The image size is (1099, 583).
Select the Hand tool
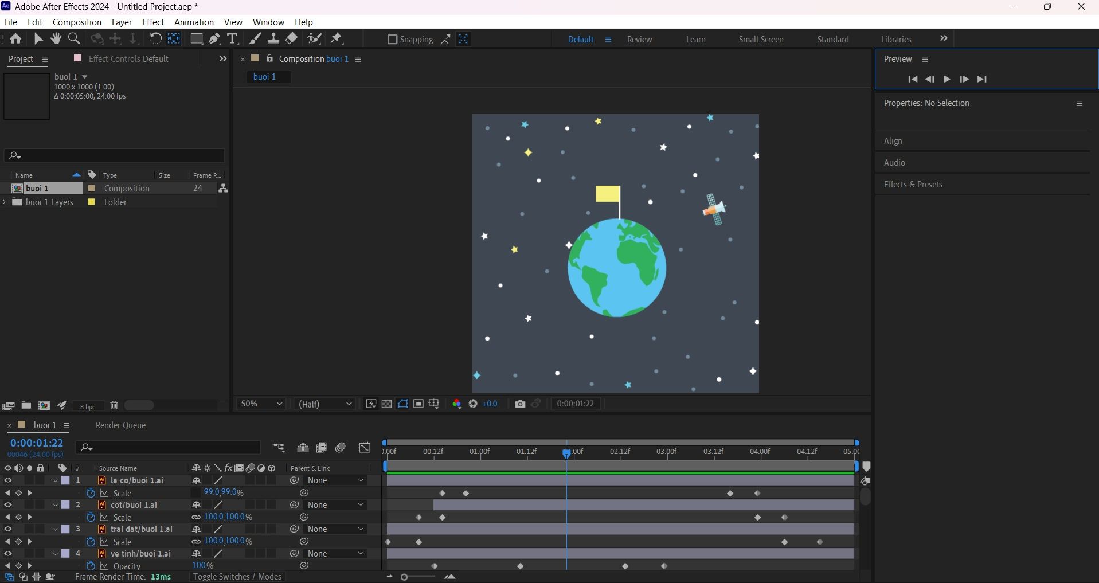tap(56, 38)
